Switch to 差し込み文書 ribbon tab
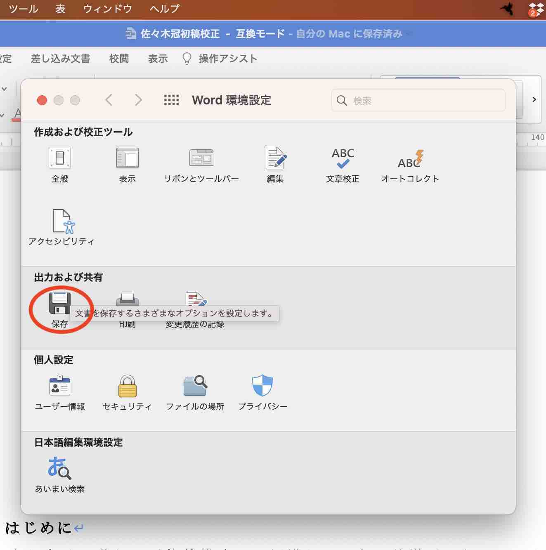Viewport: 546px width, 550px height. coord(61,59)
